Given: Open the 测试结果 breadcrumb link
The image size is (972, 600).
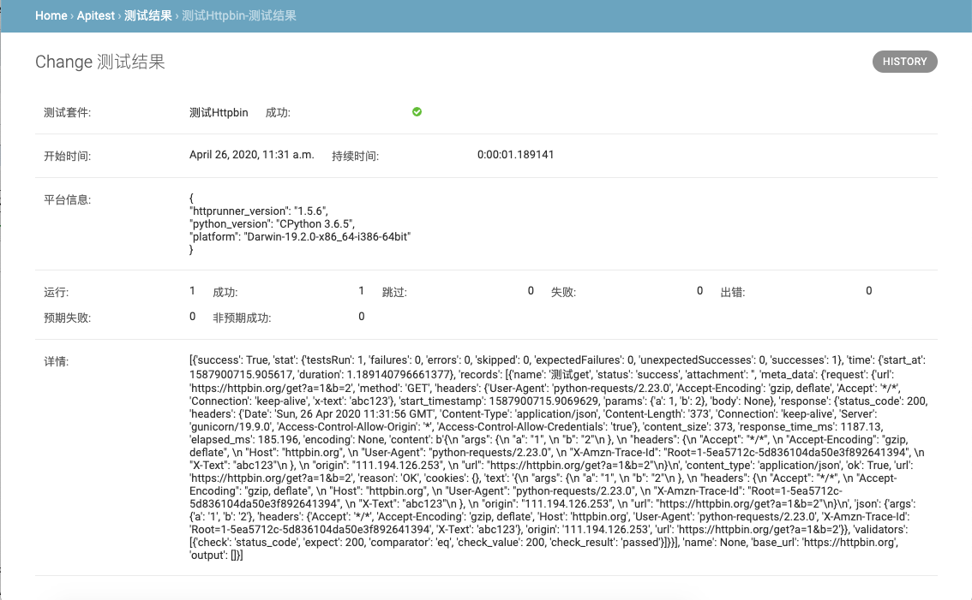Looking at the screenshot, I should tap(147, 15).
